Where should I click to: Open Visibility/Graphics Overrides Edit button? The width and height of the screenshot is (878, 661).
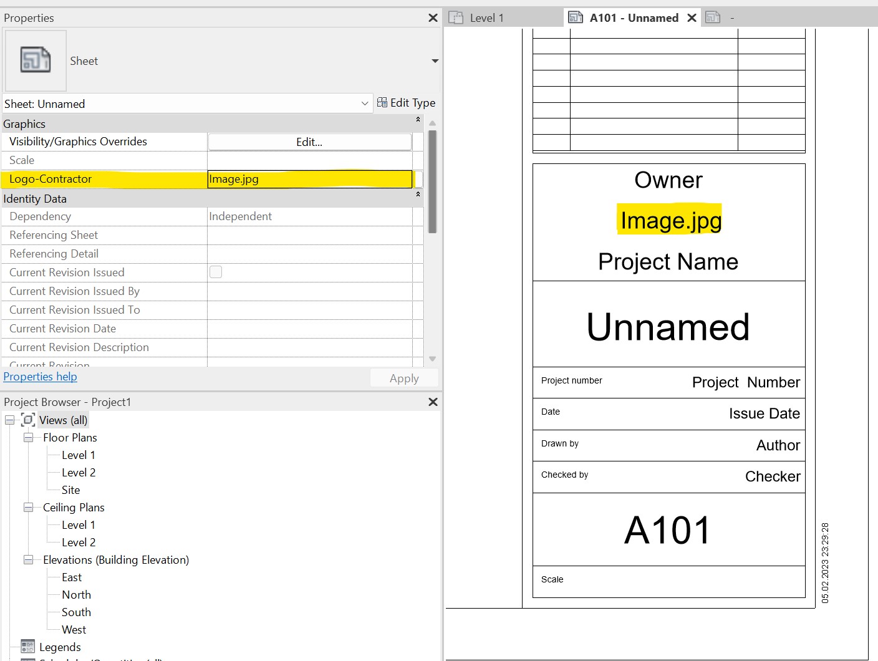point(309,142)
